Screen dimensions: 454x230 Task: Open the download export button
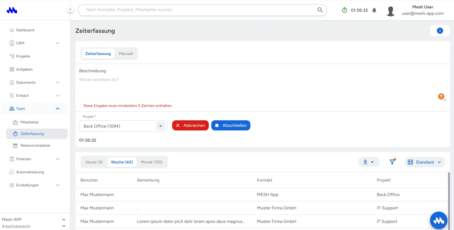[x=369, y=162]
